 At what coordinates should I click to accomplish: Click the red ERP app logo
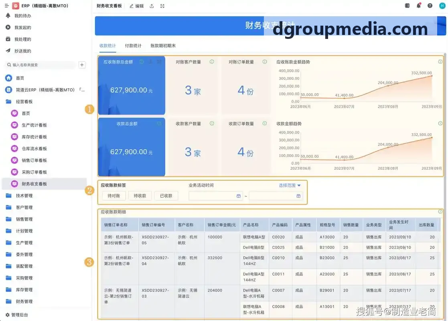click(16, 6)
